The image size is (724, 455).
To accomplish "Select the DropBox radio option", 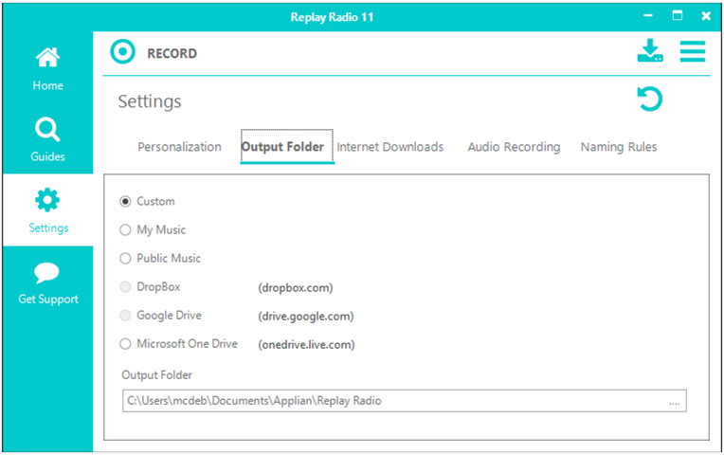I will [150, 287].
